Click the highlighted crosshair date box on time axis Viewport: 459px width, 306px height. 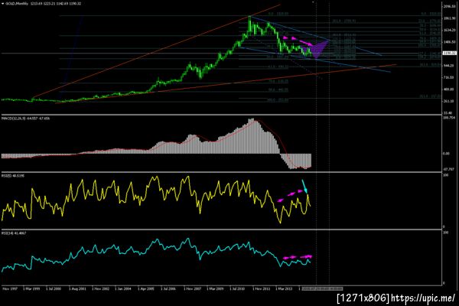coord(322,288)
